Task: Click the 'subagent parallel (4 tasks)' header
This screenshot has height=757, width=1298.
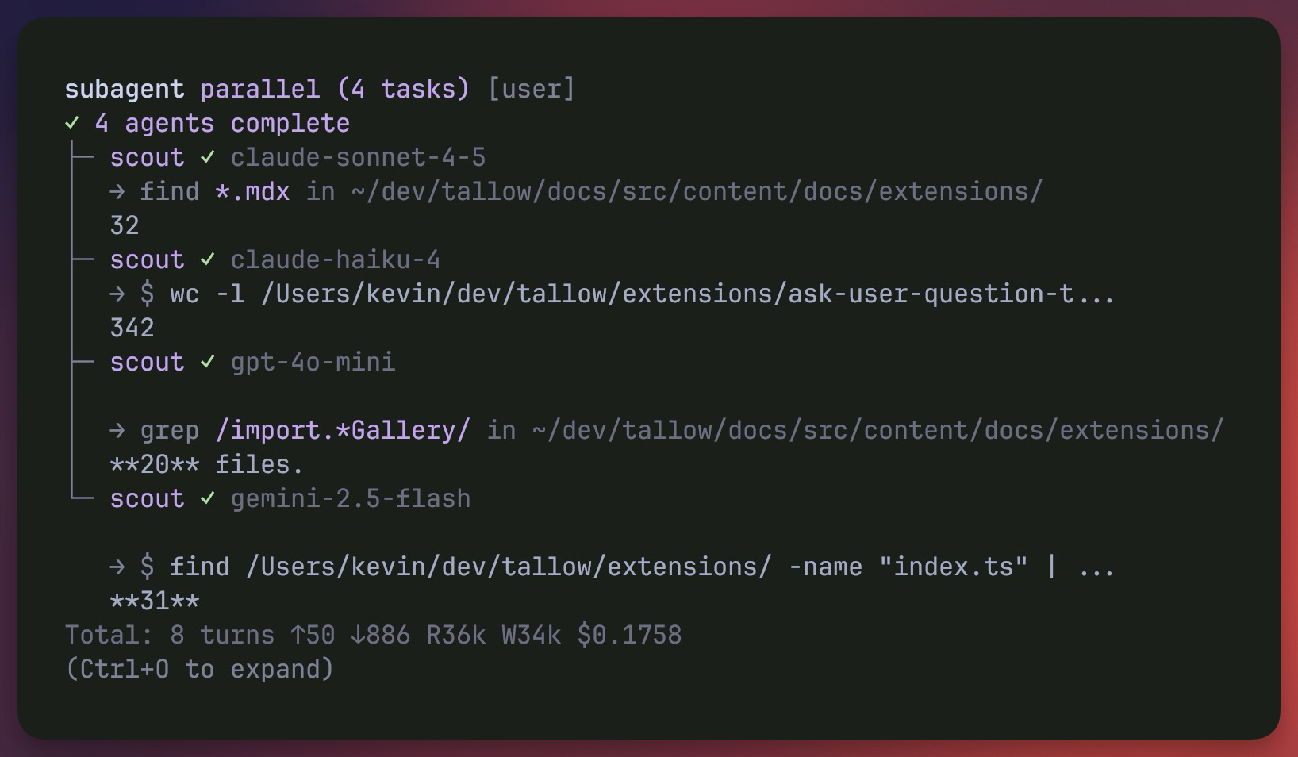Action: (x=267, y=89)
